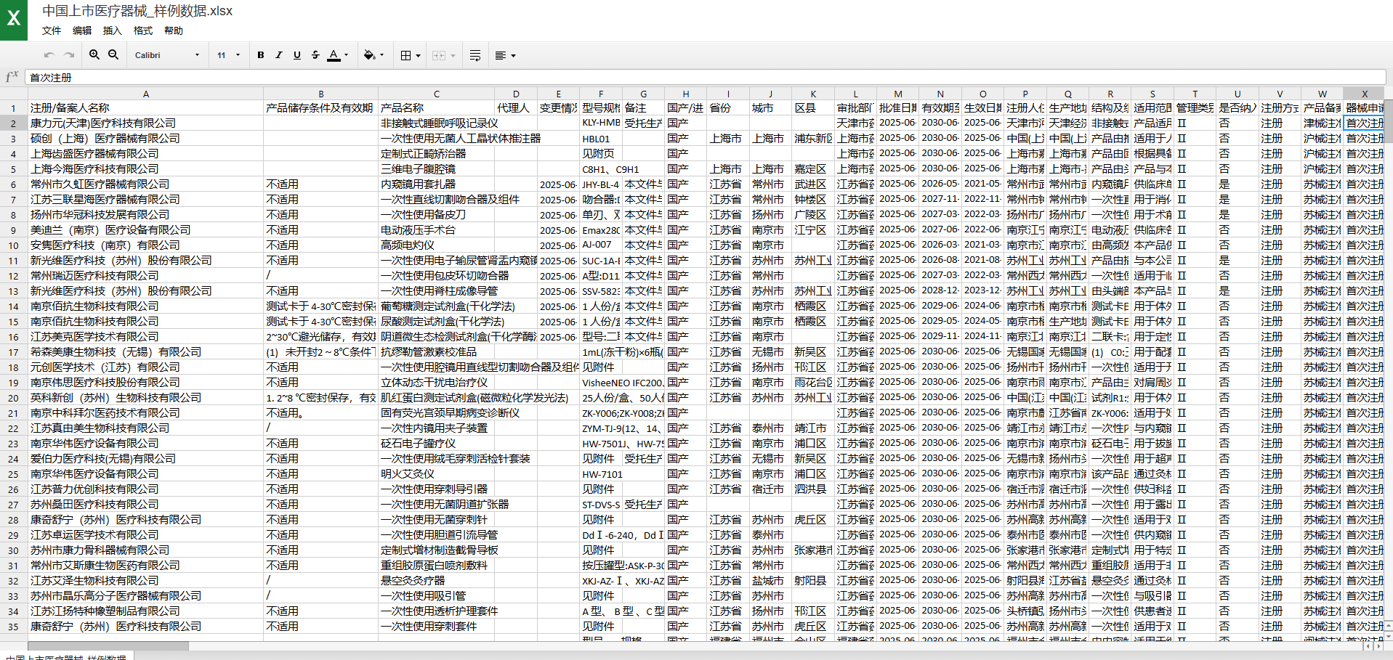Screen dimensions: 1393x660
Task: Apply the current font color
Action: (334, 55)
